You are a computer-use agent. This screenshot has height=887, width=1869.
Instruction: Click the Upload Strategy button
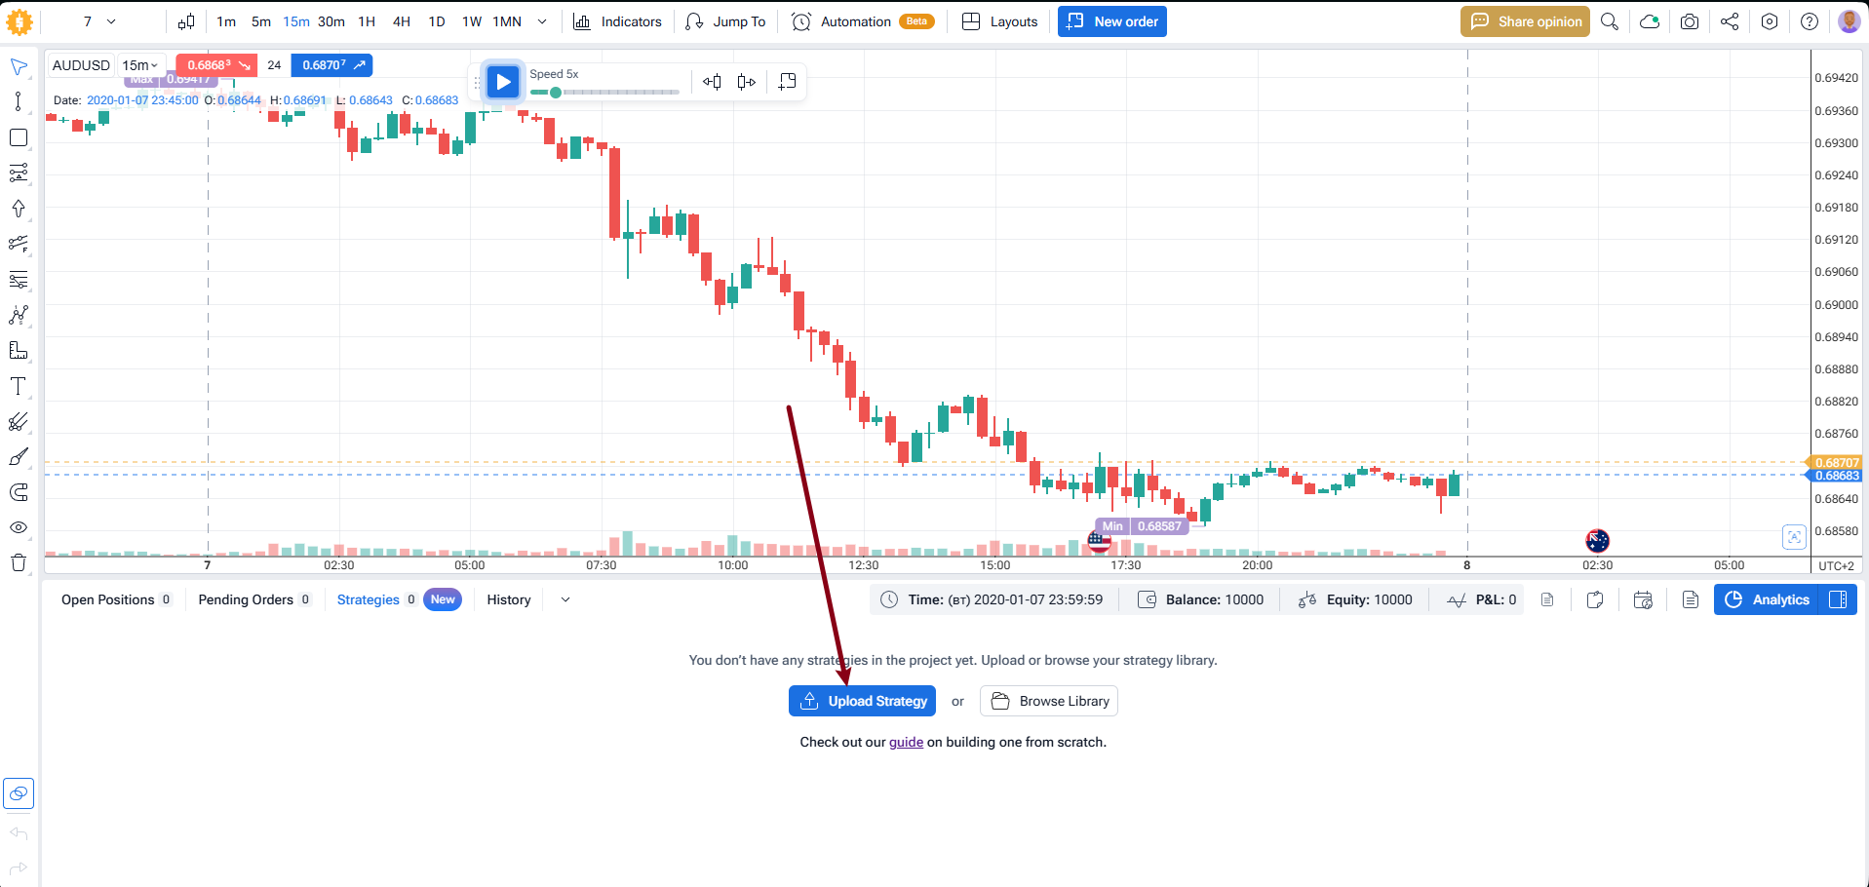[x=862, y=701]
